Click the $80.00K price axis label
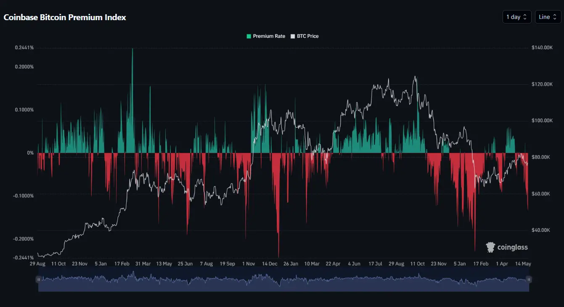This screenshot has height=307, width=564. click(x=541, y=157)
